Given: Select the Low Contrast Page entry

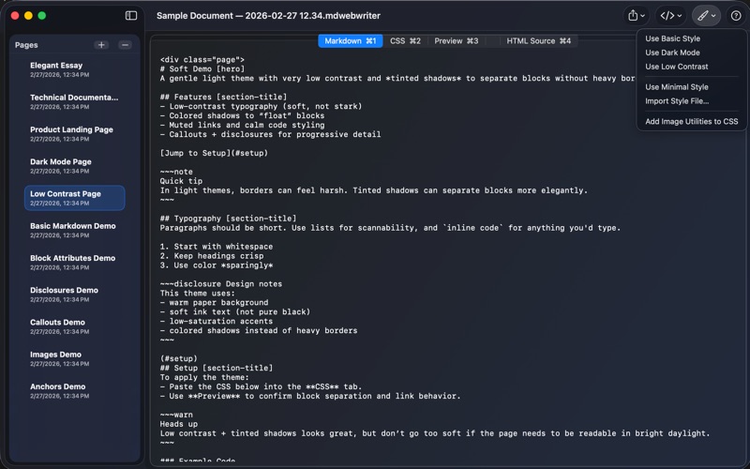Looking at the screenshot, I should (x=75, y=198).
